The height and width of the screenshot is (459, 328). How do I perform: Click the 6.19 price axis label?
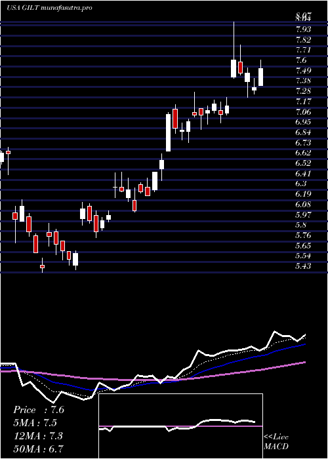point(303,194)
